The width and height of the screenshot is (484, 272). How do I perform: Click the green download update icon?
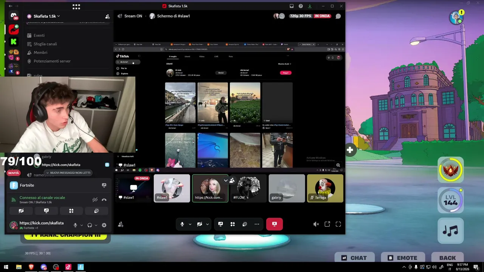tap(310, 6)
